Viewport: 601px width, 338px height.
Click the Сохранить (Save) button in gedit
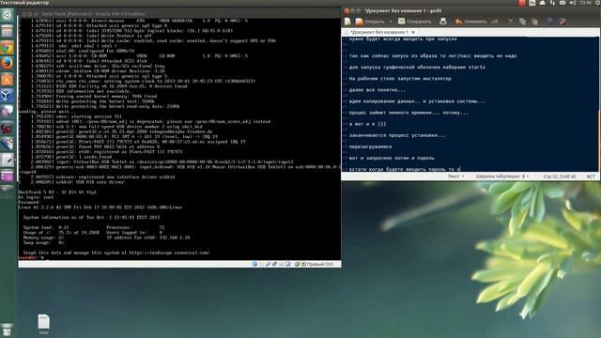414,22
